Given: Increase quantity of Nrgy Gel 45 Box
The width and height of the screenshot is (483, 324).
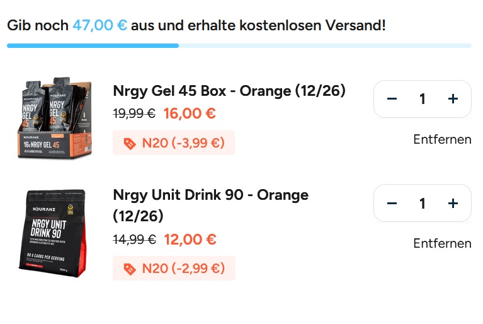Looking at the screenshot, I should coord(453,99).
